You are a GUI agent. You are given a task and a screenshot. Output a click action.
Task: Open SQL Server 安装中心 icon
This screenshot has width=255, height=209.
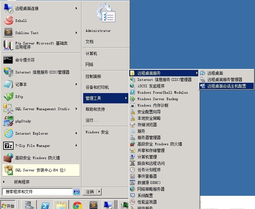tap(8, 170)
